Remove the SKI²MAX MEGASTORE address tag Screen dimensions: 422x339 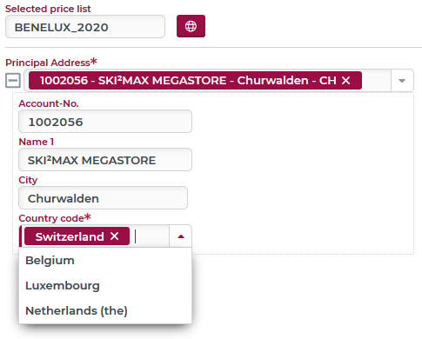click(x=345, y=80)
